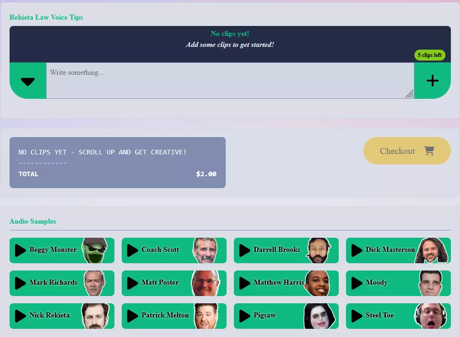The width and height of the screenshot is (460, 337).
Task: Click the Pigsaw masked face avatar
Action: tap(319, 316)
